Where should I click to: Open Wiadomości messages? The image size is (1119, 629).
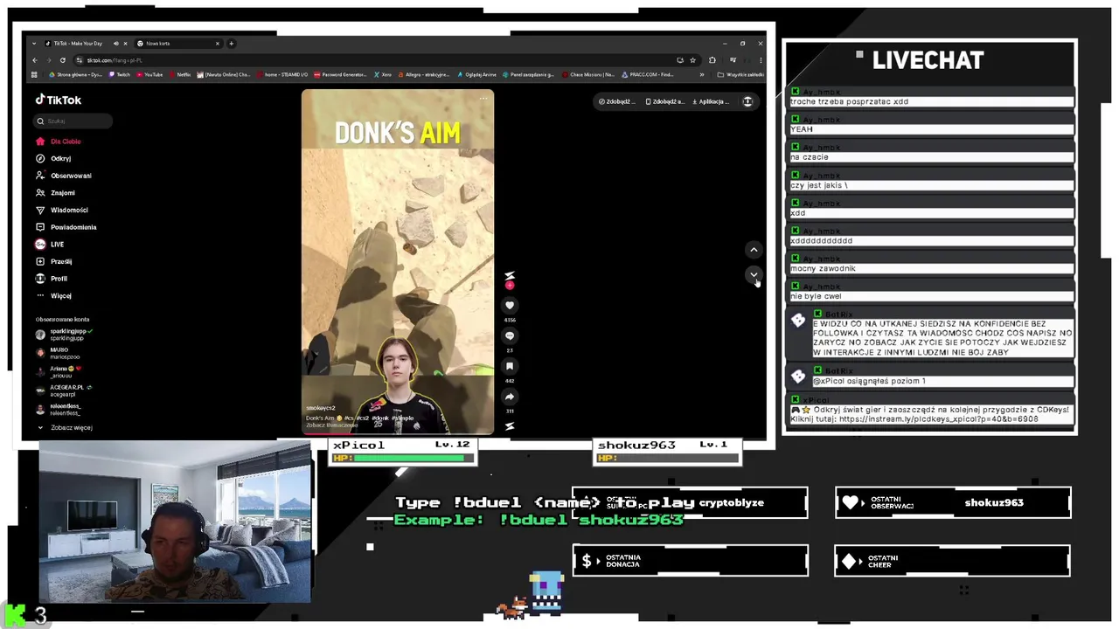pos(61,210)
